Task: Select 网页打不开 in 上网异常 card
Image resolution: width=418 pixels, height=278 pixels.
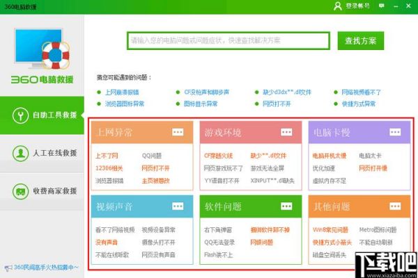Action: point(155,168)
